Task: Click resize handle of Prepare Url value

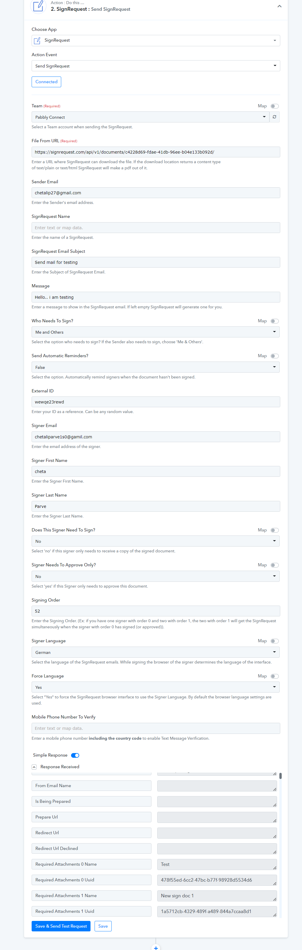Action: point(275,821)
